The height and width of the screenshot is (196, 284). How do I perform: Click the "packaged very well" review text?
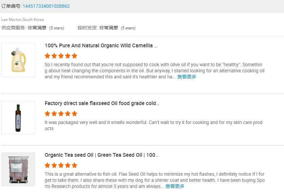pos(153,125)
